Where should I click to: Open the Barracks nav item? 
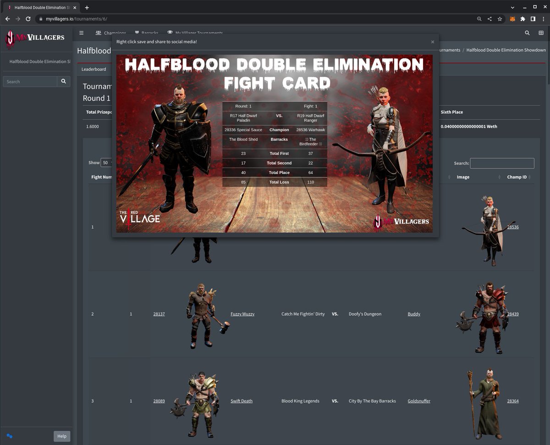146,33
